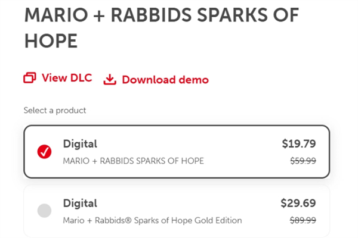This screenshot has height=238, width=358.
Task: Click the registered trademark symbol in Gold Edition name
Action: [129, 220]
